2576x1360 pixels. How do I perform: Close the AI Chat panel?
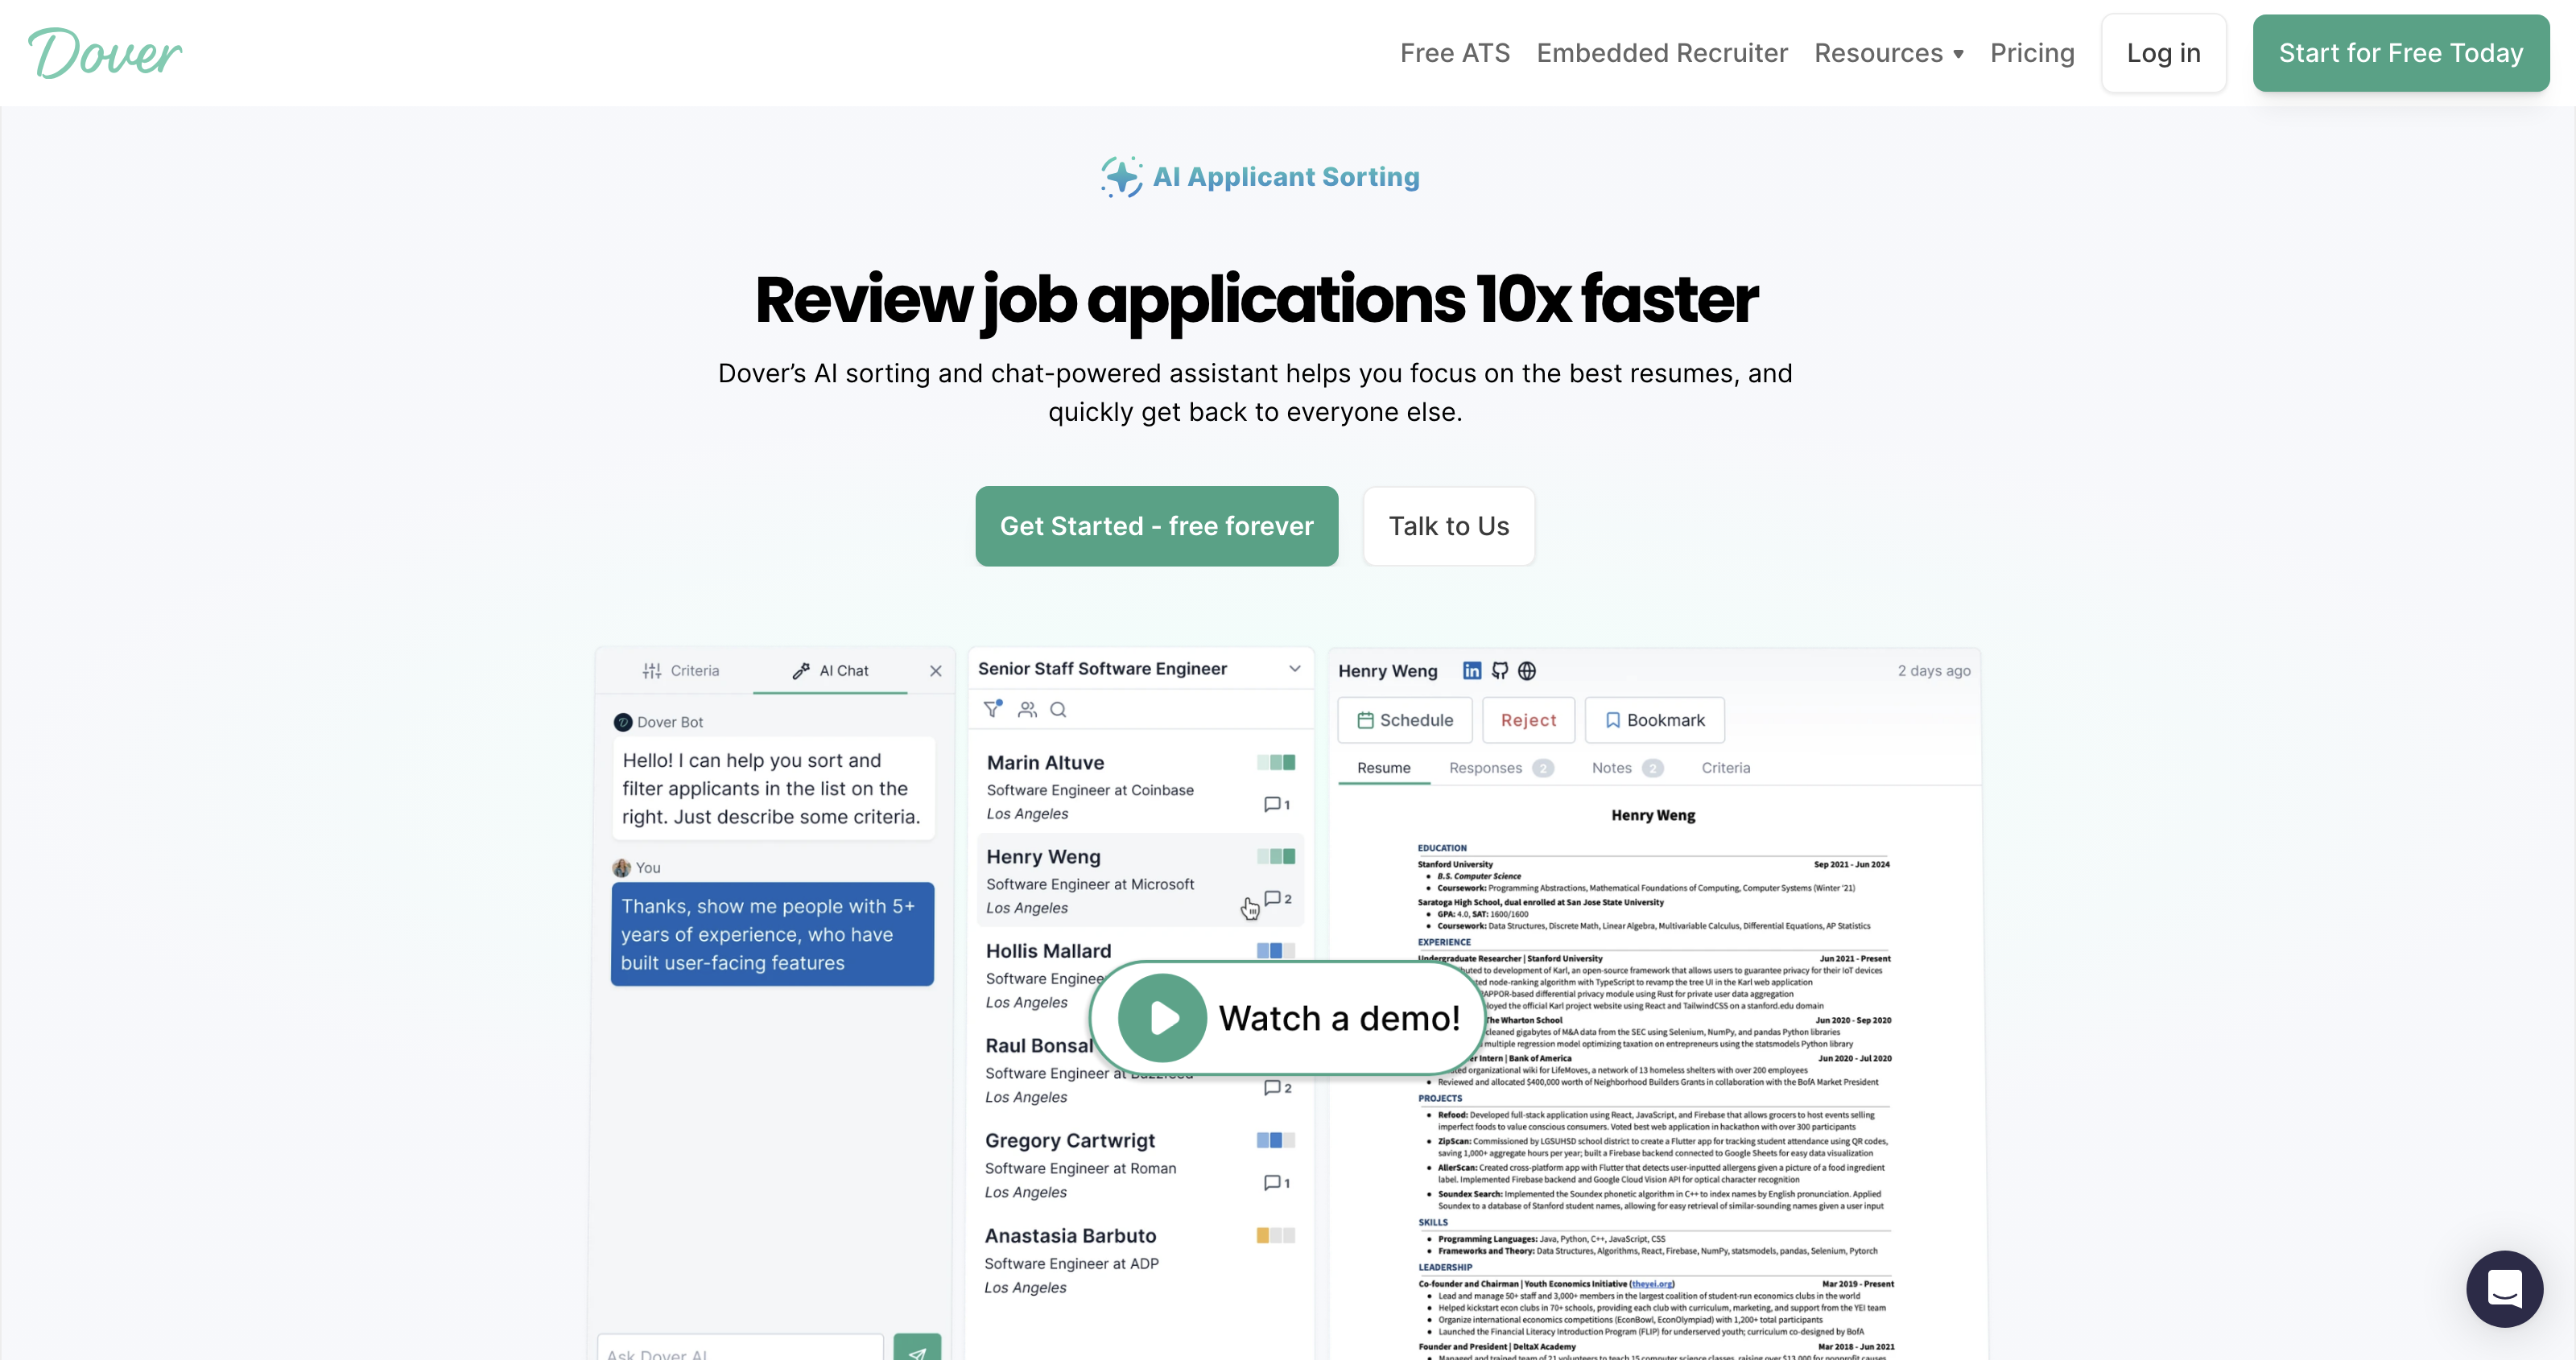(x=936, y=671)
